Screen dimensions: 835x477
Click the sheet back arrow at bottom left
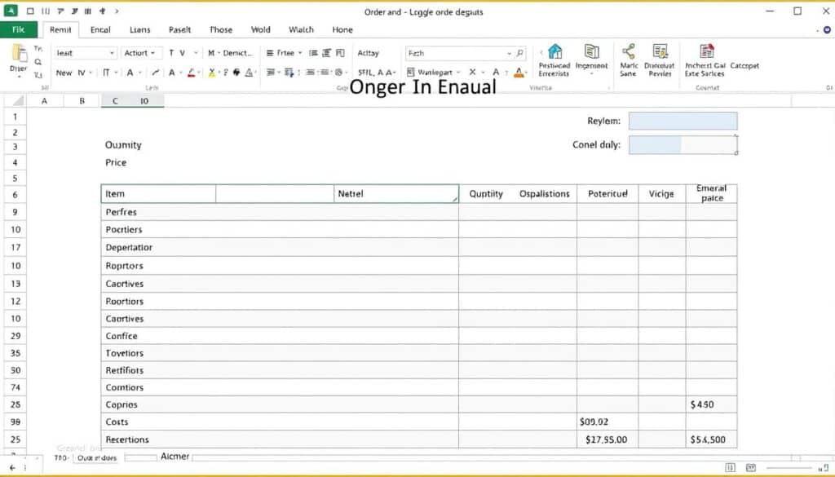point(12,467)
